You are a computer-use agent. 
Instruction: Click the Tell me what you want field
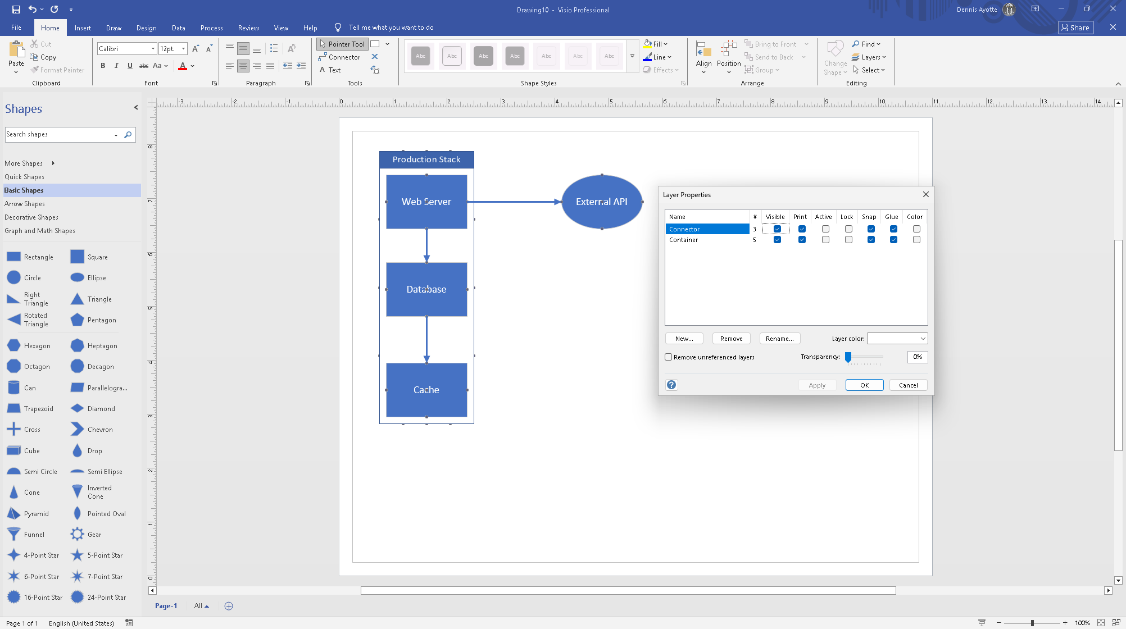(391, 28)
